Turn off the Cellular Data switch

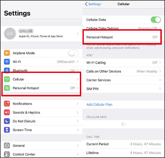click(x=156, y=20)
